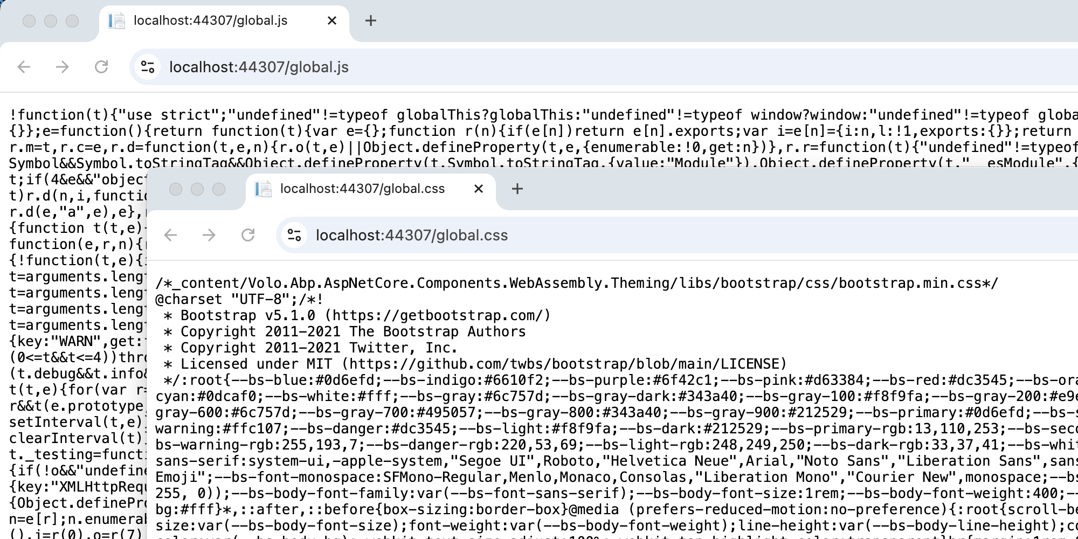Click the {key:"WARN",get: line in global.js

[78, 341]
